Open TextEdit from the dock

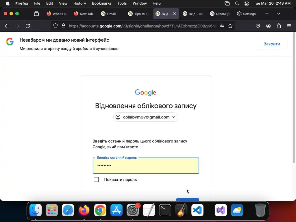click(149, 210)
